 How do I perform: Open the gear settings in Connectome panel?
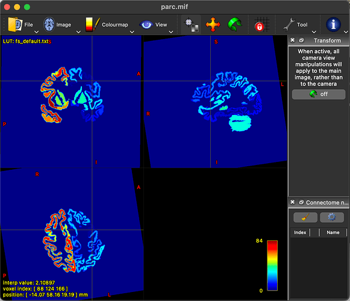332,217
